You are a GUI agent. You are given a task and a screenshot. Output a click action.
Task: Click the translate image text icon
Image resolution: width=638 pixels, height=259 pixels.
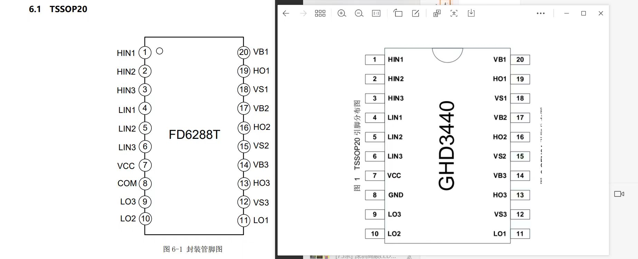(437, 13)
